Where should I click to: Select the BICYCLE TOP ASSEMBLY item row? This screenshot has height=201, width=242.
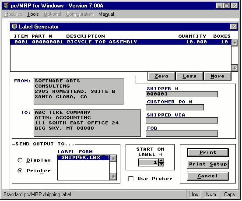coord(121,42)
